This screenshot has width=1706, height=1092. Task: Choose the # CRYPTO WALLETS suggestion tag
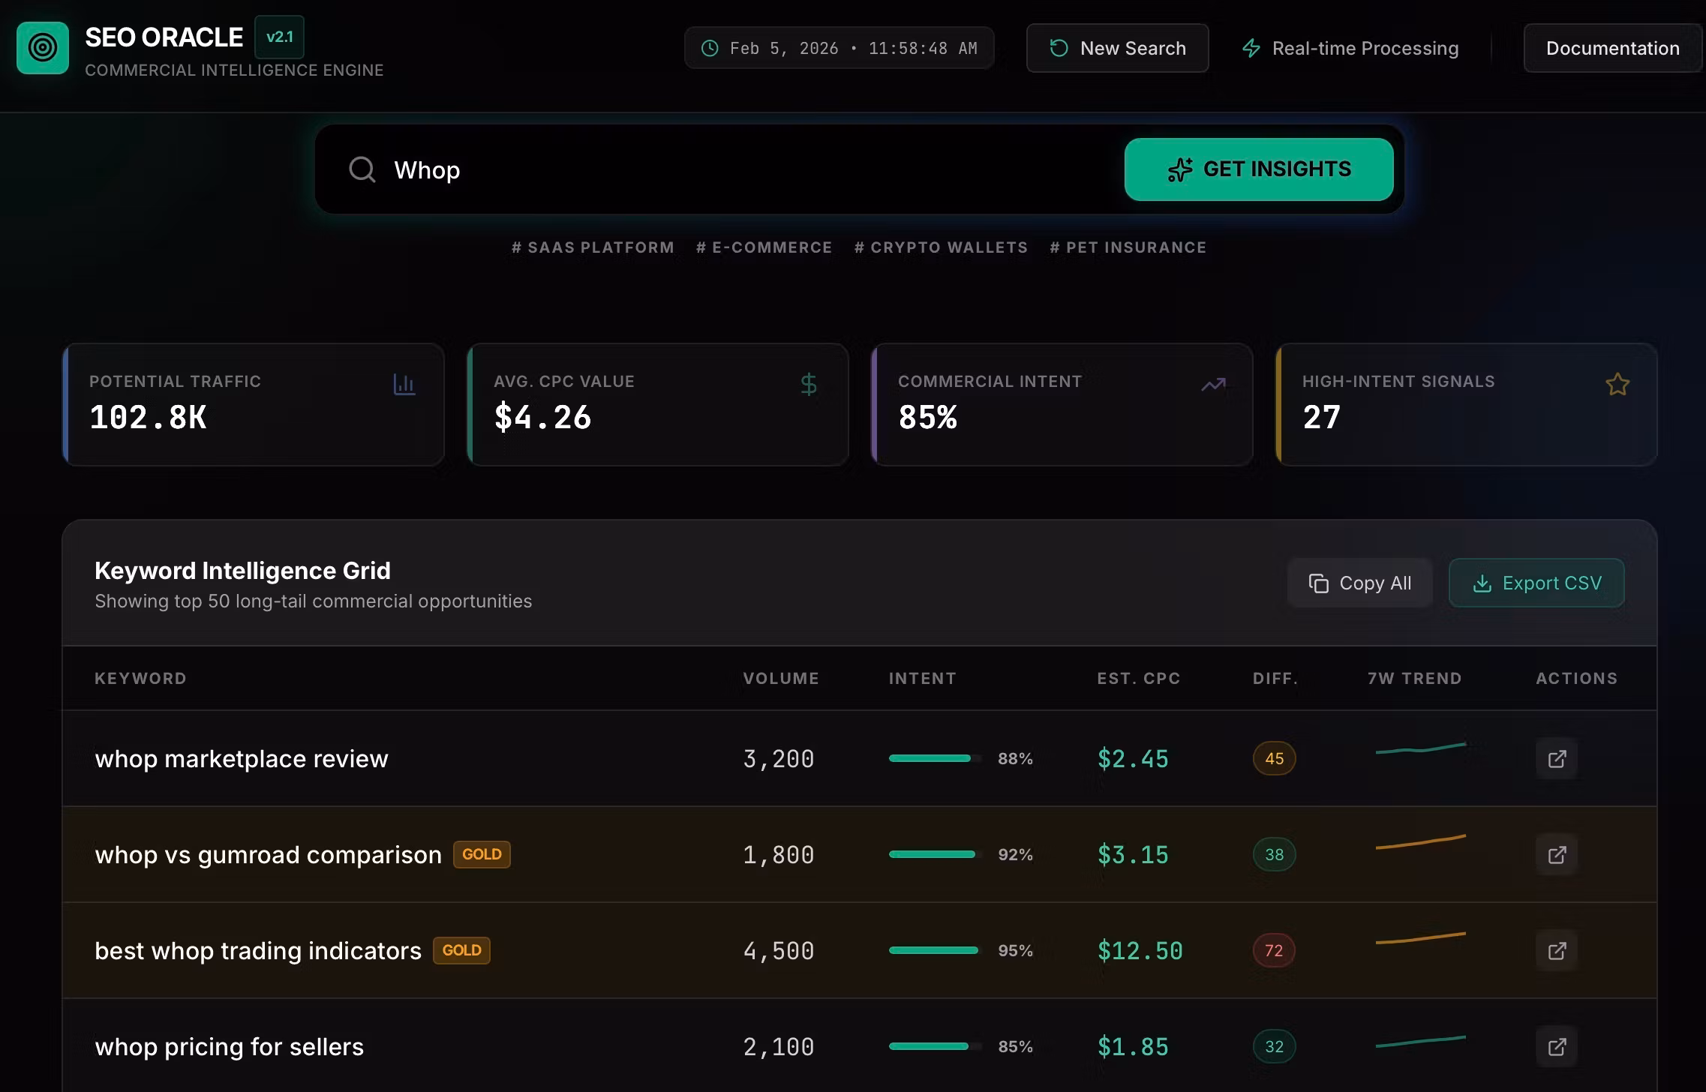pos(941,247)
